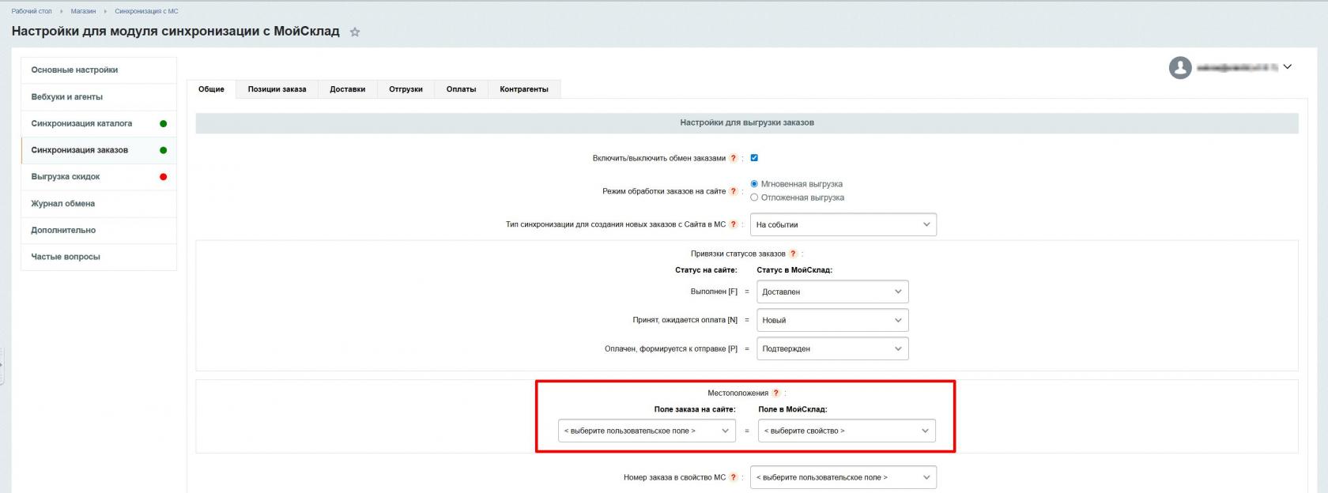Expand user account menu chevron
The image size is (1328, 493).
[1287, 67]
